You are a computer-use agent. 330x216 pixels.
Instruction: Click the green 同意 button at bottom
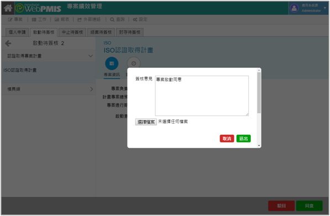309,206
